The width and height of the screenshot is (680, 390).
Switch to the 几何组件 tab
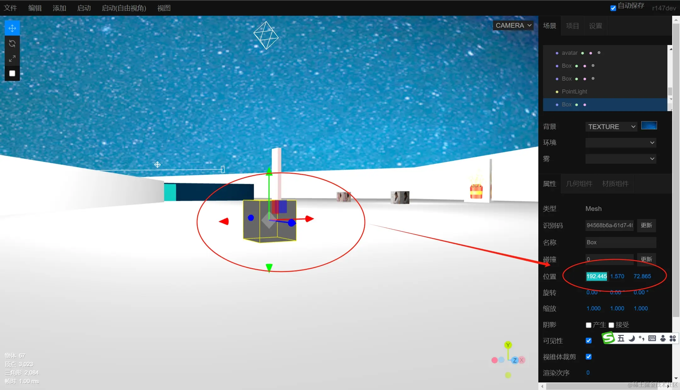(x=579, y=184)
